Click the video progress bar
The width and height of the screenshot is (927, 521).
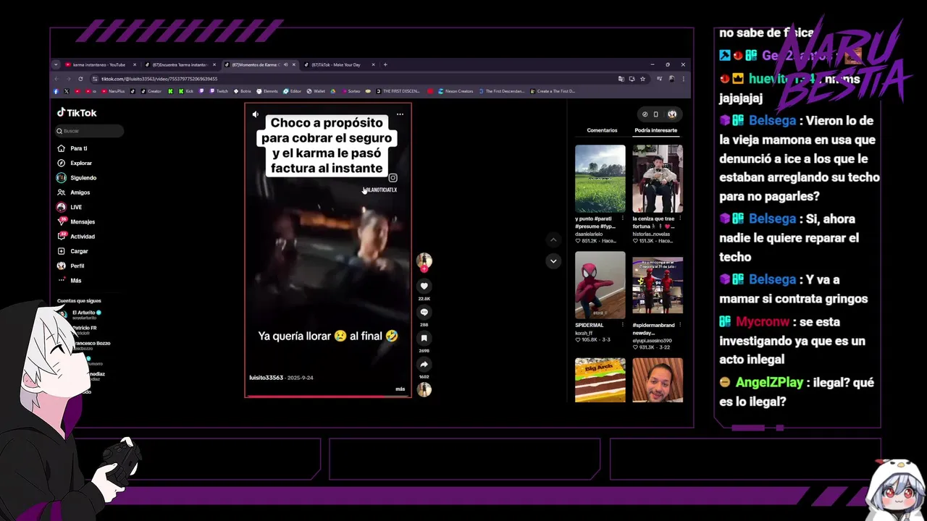(x=328, y=396)
